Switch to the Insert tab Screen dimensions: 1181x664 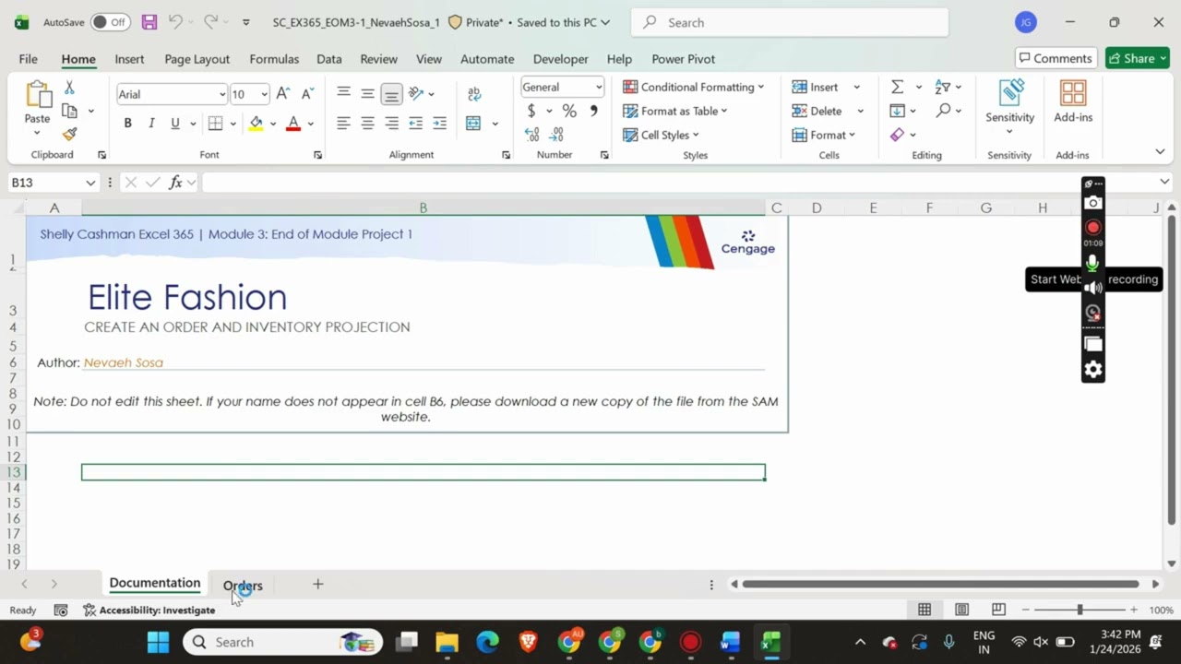tap(129, 58)
